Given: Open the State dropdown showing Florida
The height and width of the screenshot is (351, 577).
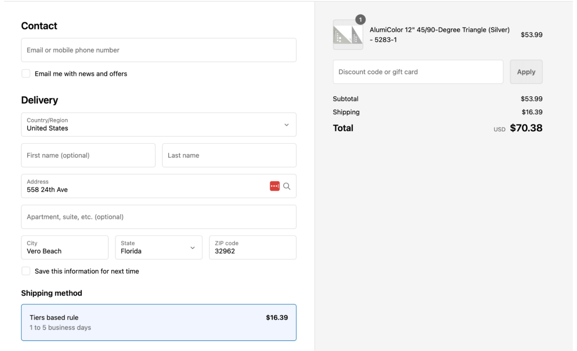Looking at the screenshot, I should [159, 247].
